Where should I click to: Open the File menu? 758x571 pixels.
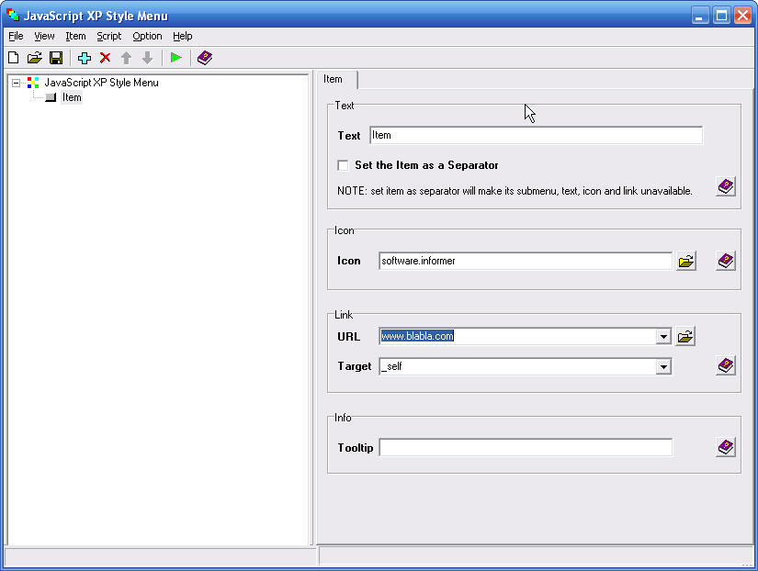pyautogui.click(x=16, y=36)
